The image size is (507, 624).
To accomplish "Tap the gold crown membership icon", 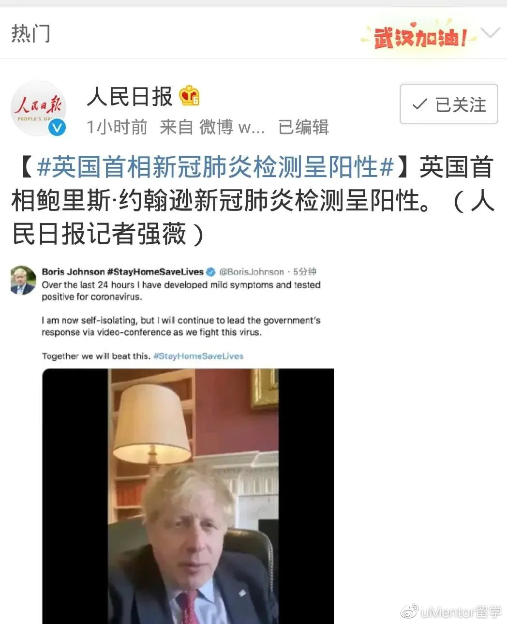I will tap(190, 96).
